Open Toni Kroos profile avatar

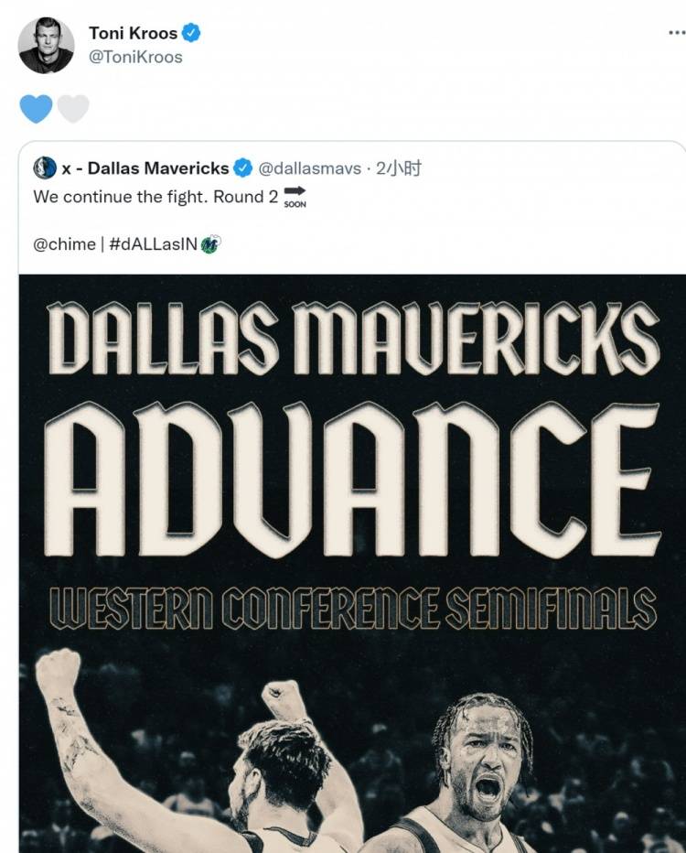[46, 45]
